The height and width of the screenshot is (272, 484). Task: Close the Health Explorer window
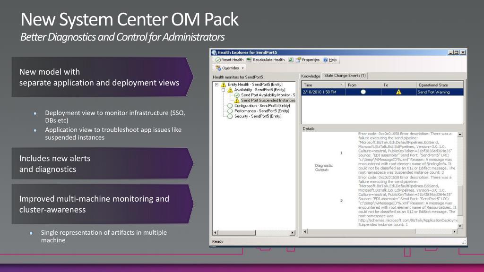pos(463,52)
